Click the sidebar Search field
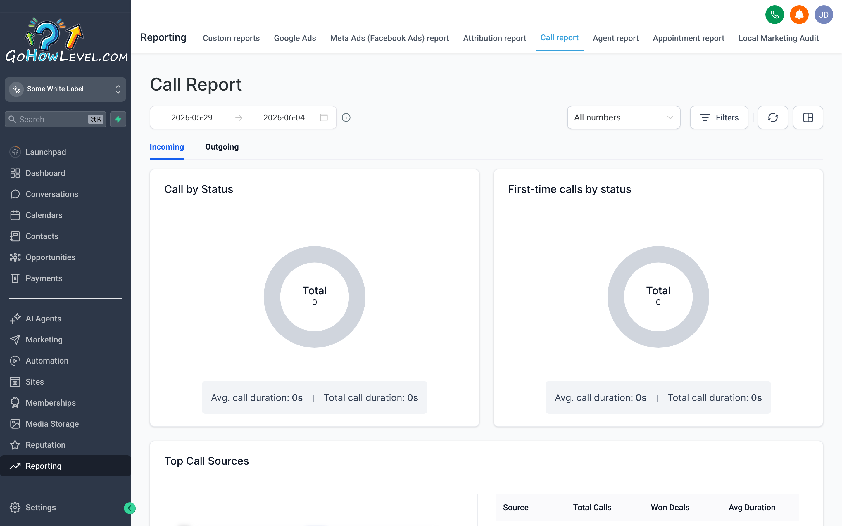This screenshot has width=842, height=526. point(55,119)
